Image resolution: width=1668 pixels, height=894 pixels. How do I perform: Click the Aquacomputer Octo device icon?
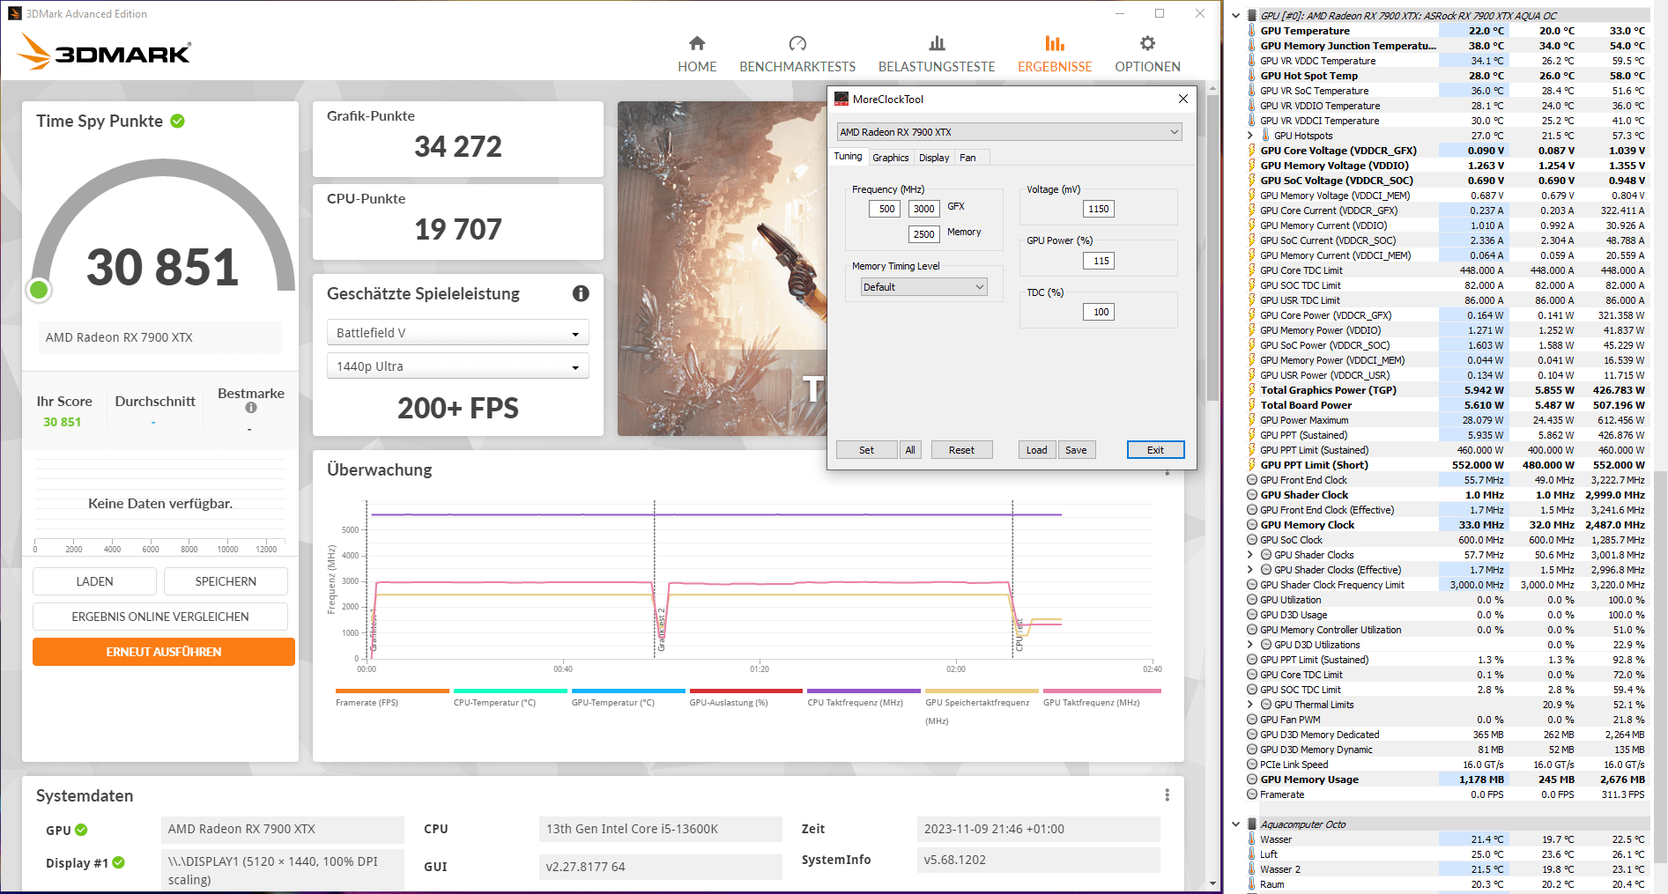1251,824
